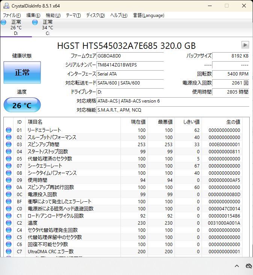Click the 現在値 column header

point(134,122)
